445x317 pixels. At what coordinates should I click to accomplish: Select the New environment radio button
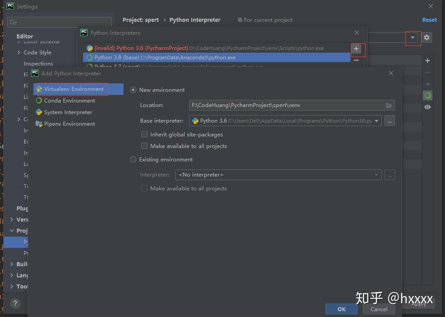133,90
